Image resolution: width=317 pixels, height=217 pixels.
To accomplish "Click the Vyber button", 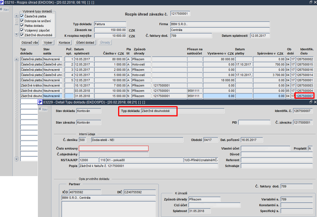I will tap(48, 43).
